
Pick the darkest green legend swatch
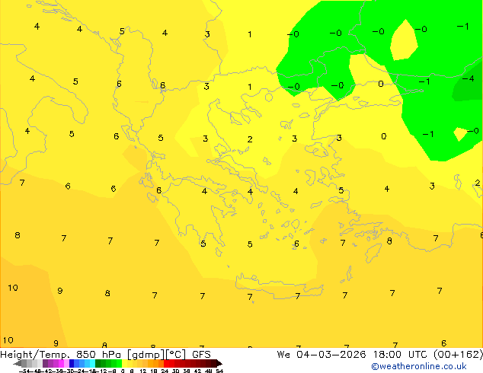[x=98, y=363]
